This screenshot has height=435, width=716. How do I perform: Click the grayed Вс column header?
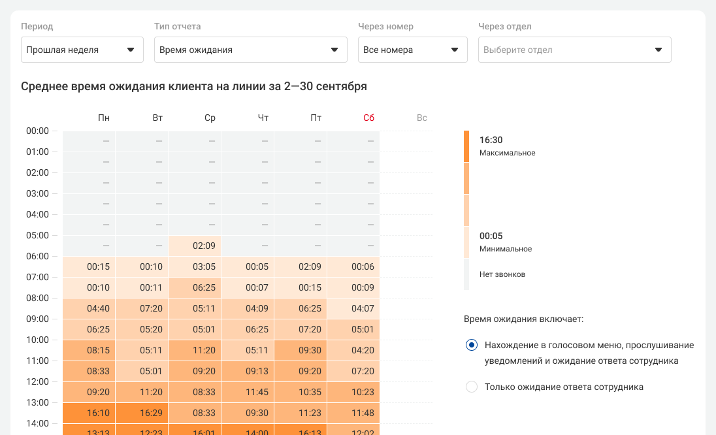[x=422, y=118]
